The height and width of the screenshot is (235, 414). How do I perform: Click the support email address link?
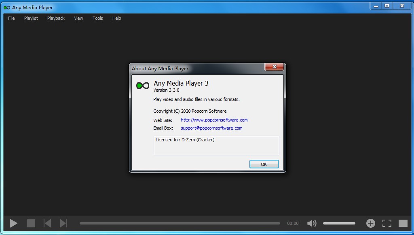(211, 128)
